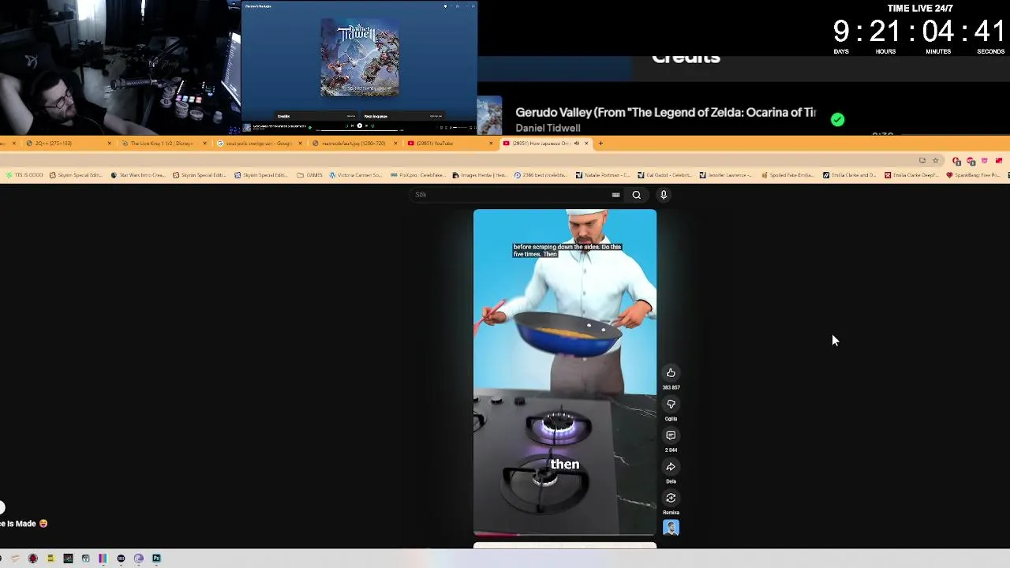Open the purple globe taskbar app

pyautogui.click(x=138, y=559)
